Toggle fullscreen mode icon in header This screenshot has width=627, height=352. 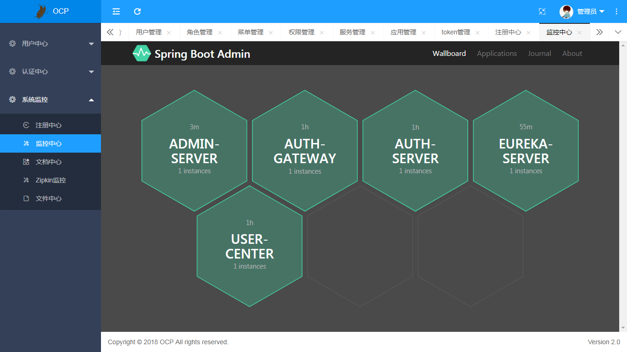click(542, 11)
